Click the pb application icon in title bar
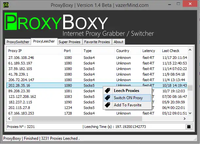Viewport: 200px width, 144px height. click(6, 5)
